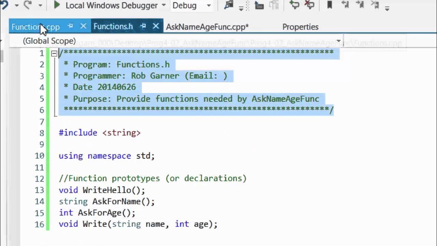Click line number 8 in the gutter
The height and width of the screenshot is (246, 437).
pyautogui.click(x=42, y=133)
